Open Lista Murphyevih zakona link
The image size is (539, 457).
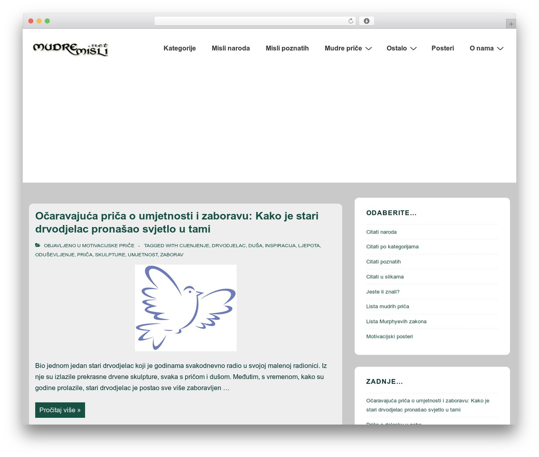click(396, 322)
